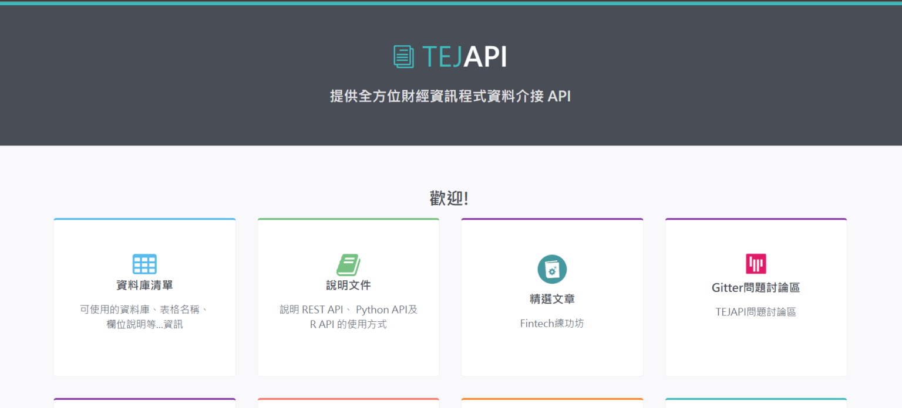Click the yellow-bordered card at the bottom

(551, 404)
